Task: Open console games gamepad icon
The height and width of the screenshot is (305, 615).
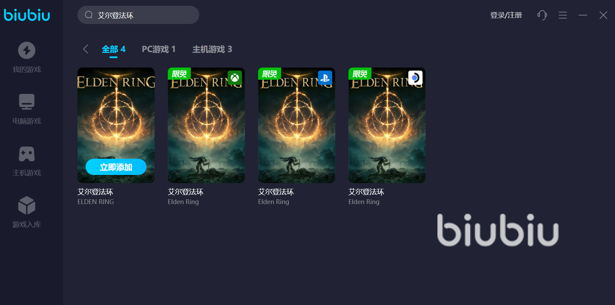Action: click(x=27, y=154)
